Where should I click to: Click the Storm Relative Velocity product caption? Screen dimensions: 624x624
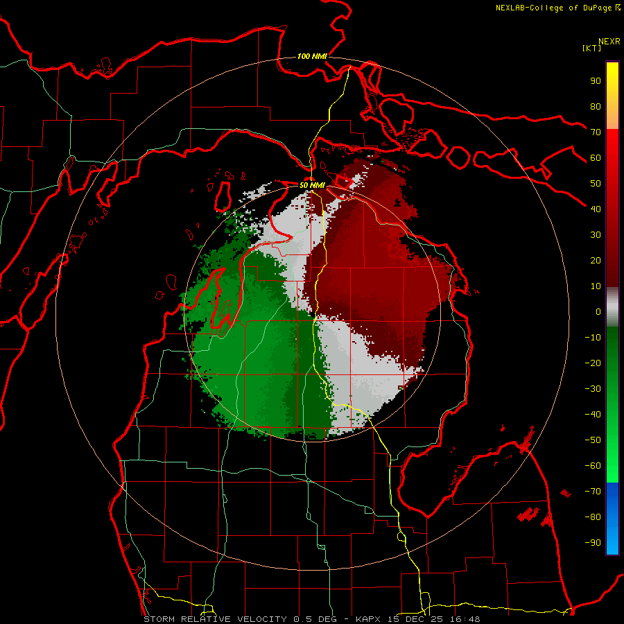pos(215,619)
